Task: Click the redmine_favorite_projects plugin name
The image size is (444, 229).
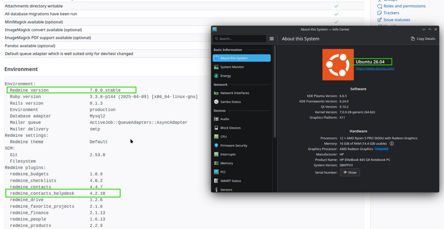Action: 42,206
